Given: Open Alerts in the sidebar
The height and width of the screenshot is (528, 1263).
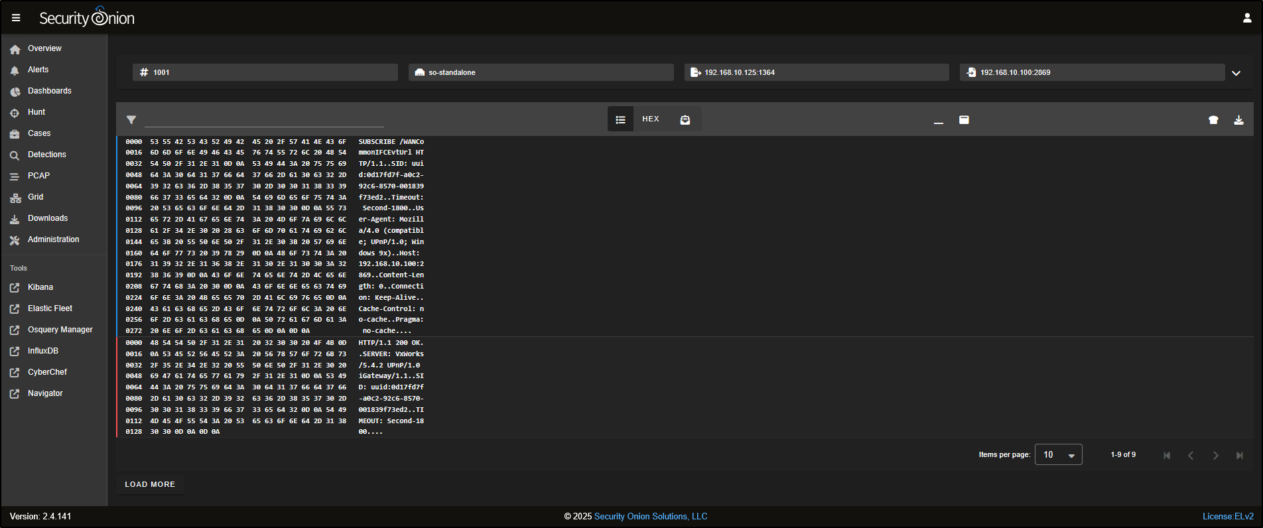Looking at the screenshot, I should 38,70.
